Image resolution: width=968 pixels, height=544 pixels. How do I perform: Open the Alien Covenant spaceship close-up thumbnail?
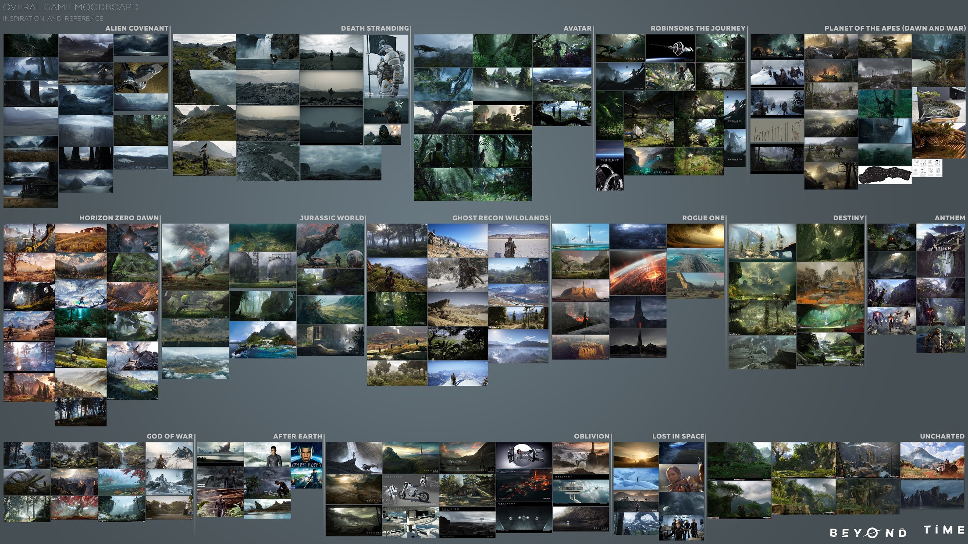click(141, 78)
